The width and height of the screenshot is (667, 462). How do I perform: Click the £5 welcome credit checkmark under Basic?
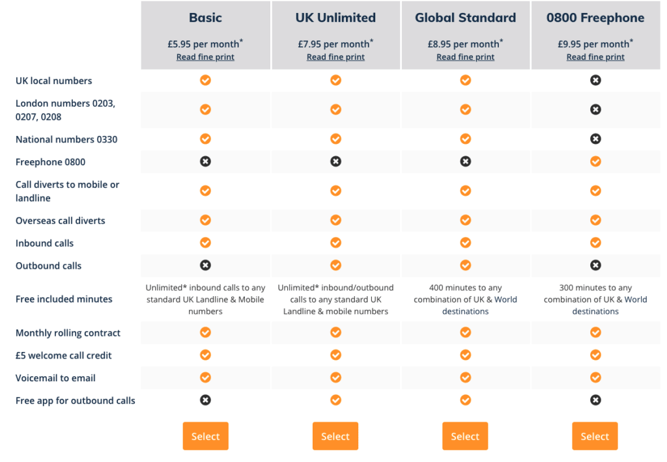coord(205,355)
